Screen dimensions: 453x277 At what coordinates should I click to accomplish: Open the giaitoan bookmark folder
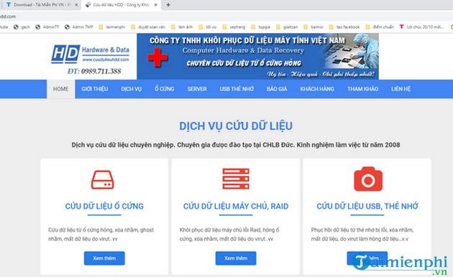287,27
